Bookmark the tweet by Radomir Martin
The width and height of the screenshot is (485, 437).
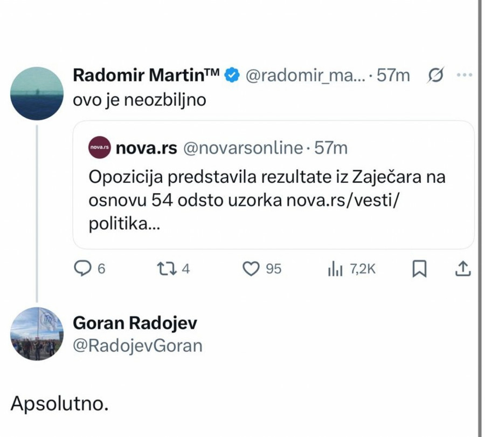[x=419, y=269]
